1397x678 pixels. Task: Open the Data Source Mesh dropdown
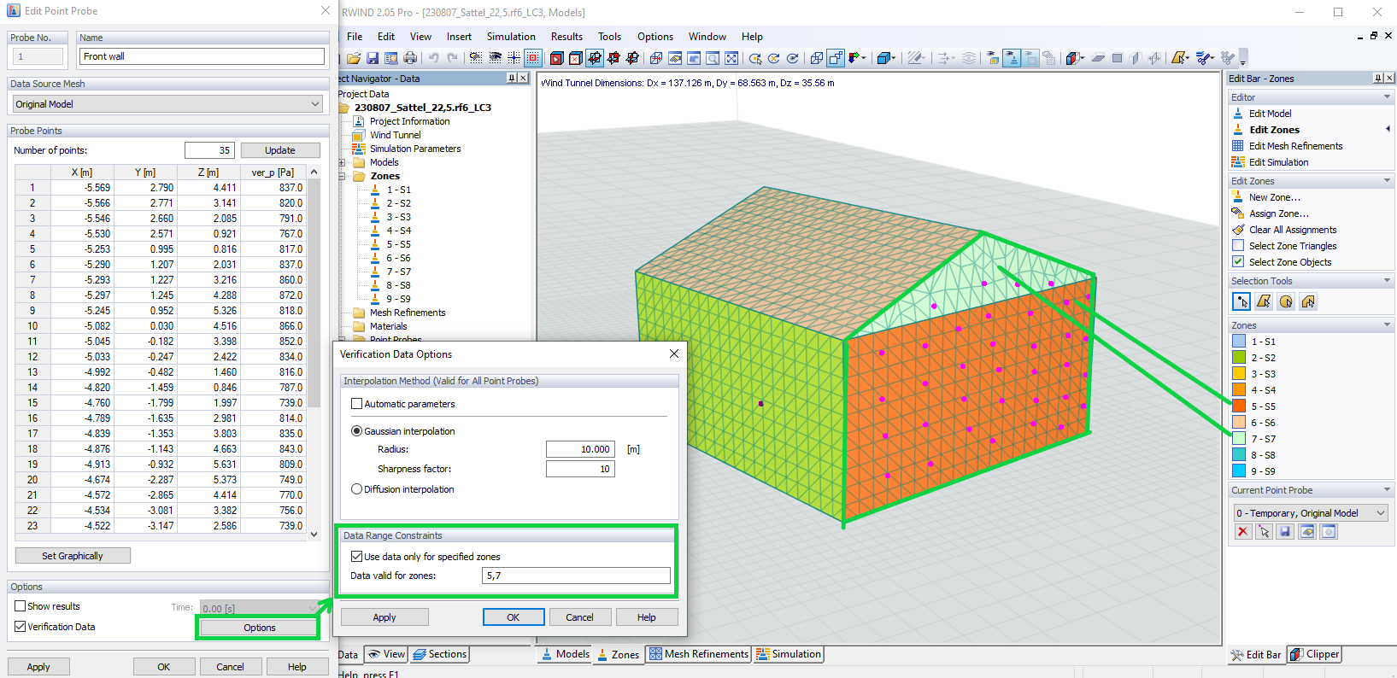(168, 104)
